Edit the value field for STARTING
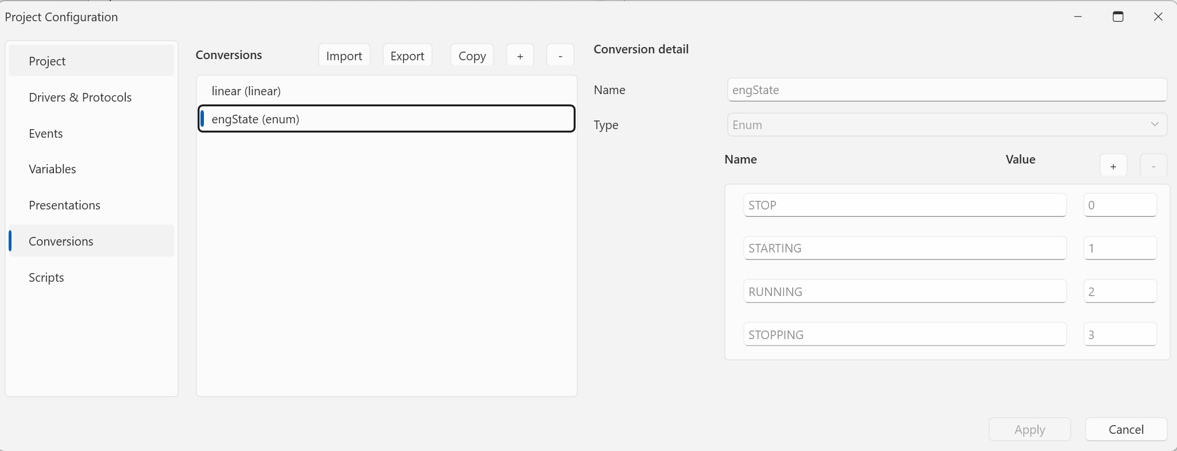The height and width of the screenshot is (451, 1177). (x=1120, y=248)
